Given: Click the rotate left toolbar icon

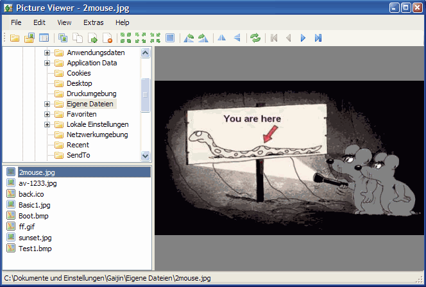Looking at the screenshot, I should 189,38.
